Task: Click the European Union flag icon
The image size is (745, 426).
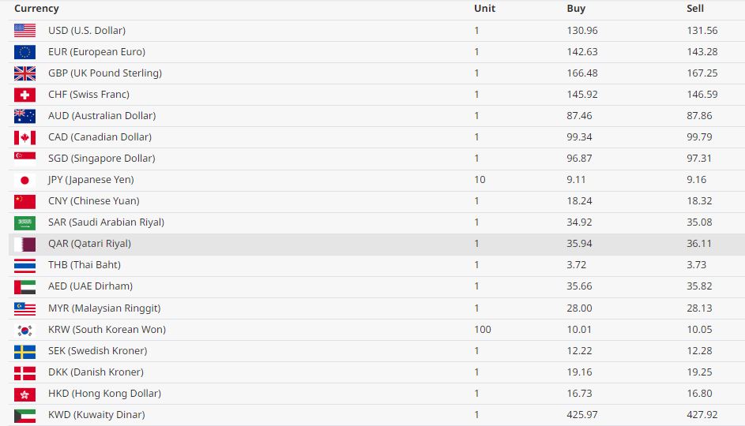Action: [x=24, y=52]
